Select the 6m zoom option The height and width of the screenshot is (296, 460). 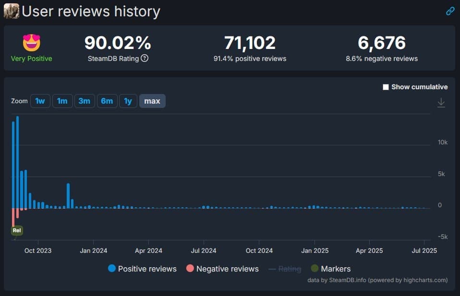pos(107,101)
